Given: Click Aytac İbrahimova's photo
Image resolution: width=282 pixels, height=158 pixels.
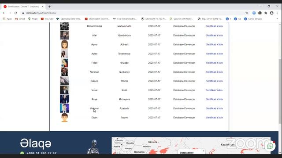Looking at the screenshot, I should [x=64, y=54].
